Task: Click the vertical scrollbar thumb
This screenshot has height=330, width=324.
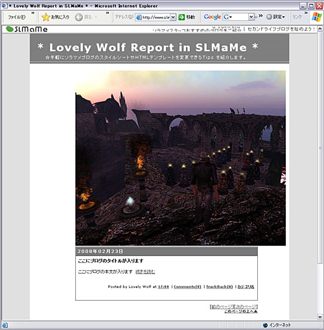Action: (320, 148)
